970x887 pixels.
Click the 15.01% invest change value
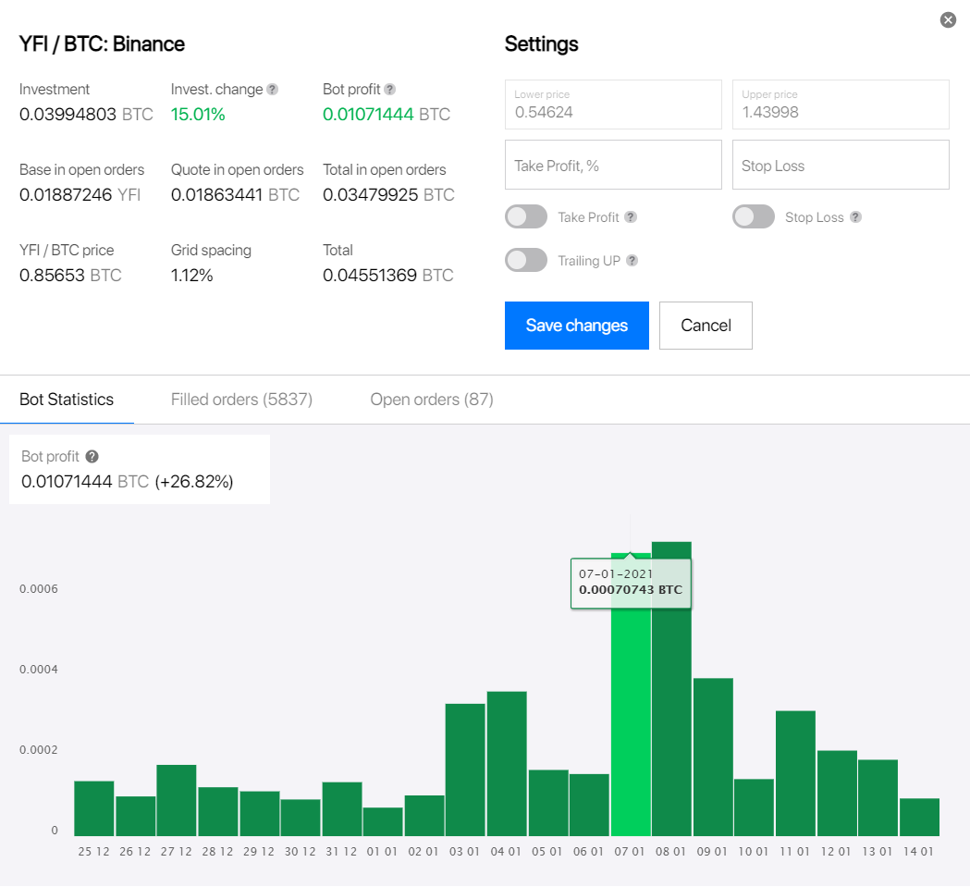198,115
